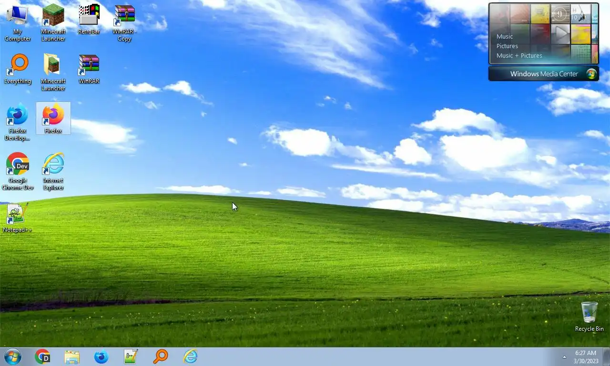Select the My Computer desktop icon
This screenshot has height=366, width=610.
(x=18, y=23)
